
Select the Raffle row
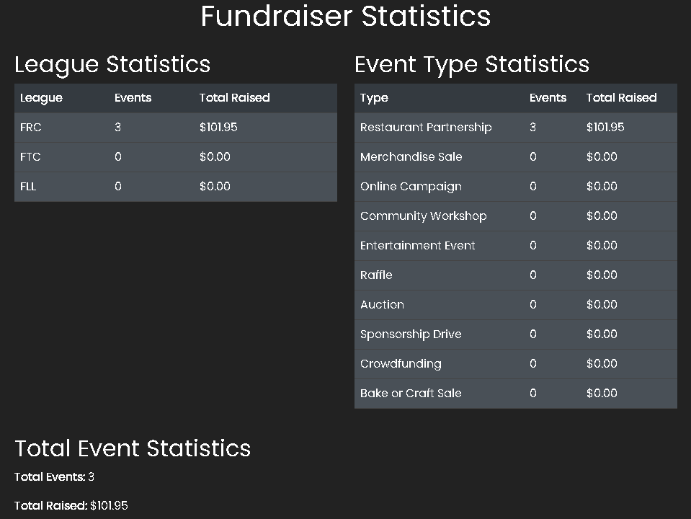516,275
